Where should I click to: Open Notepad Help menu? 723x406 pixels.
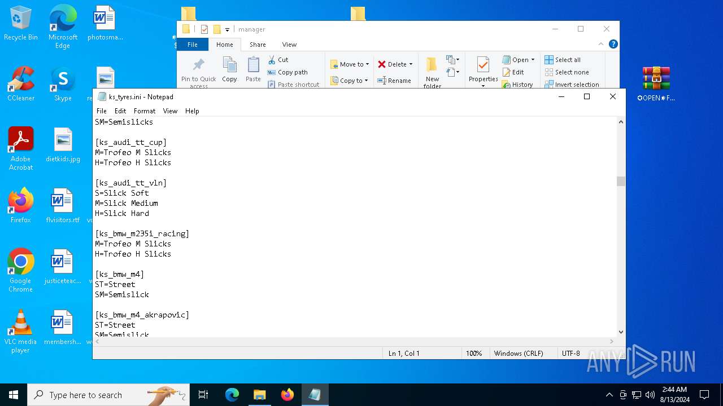192,111
